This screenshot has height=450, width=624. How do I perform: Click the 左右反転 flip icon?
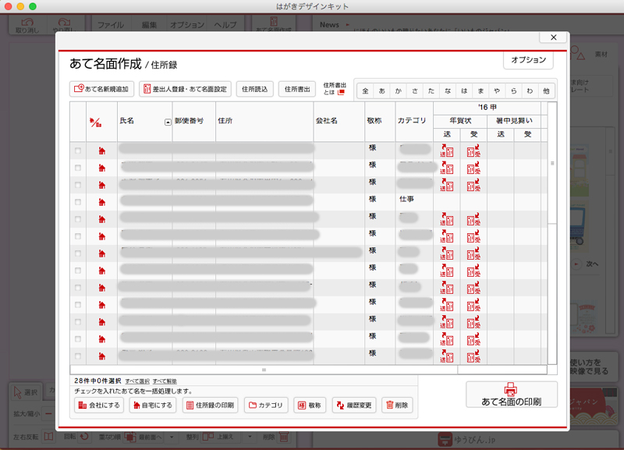coord(48,437)
